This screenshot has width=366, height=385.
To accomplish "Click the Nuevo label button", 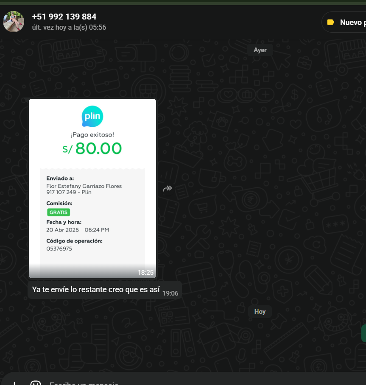I will click(344, 22).
